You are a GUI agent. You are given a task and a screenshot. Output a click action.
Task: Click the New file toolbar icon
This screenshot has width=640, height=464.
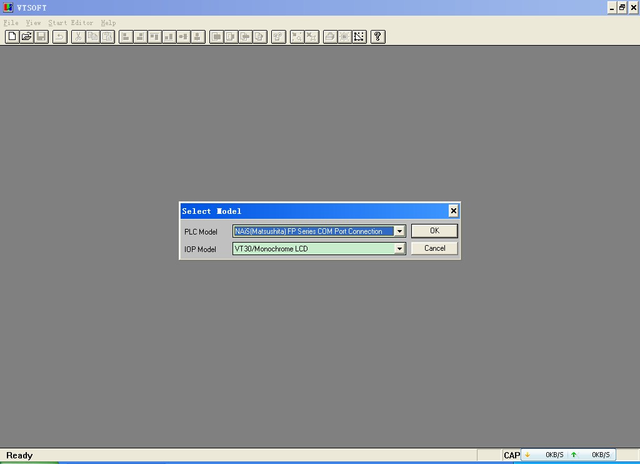(12, 37)
